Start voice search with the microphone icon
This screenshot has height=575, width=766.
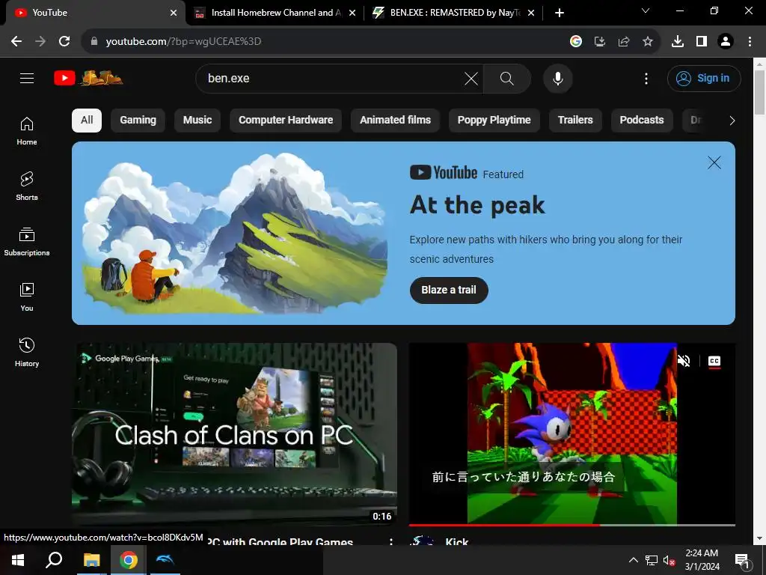558,78
